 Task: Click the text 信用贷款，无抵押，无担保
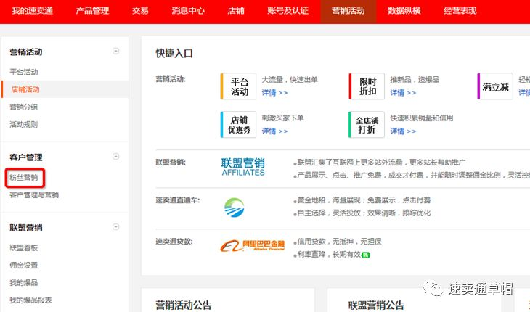click(339, 242)
